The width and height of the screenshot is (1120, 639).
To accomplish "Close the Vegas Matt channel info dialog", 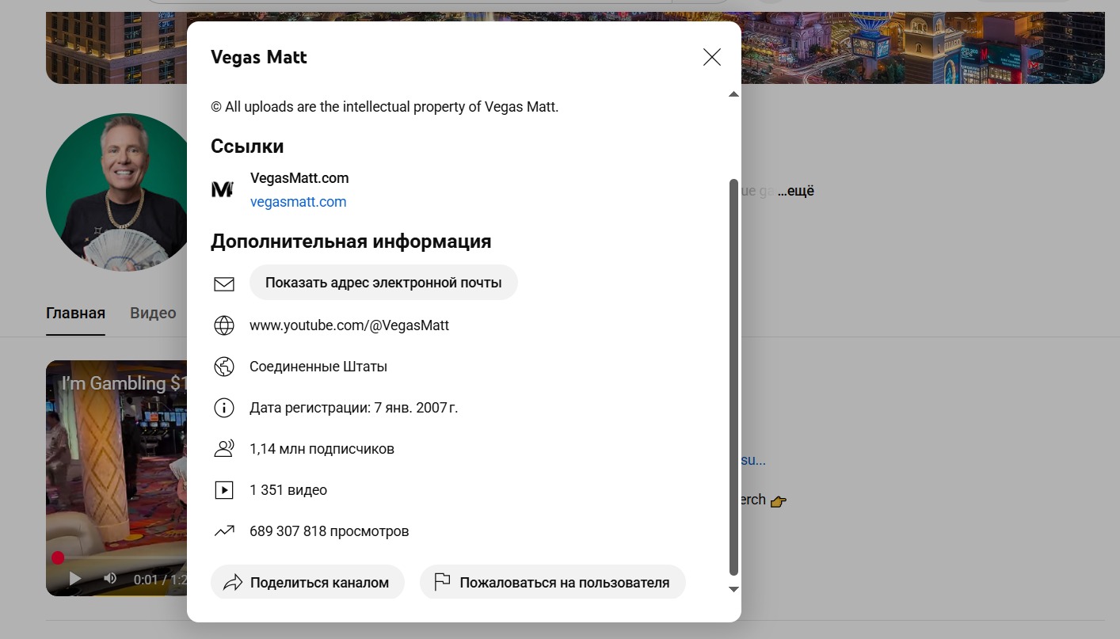I will point(712,57).
